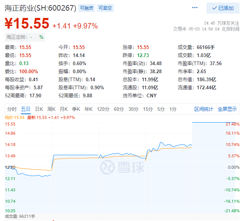Click the stock title 海正药业(SH:600267)
This screenshot has width=245, height=221.
tap(40, 8)
